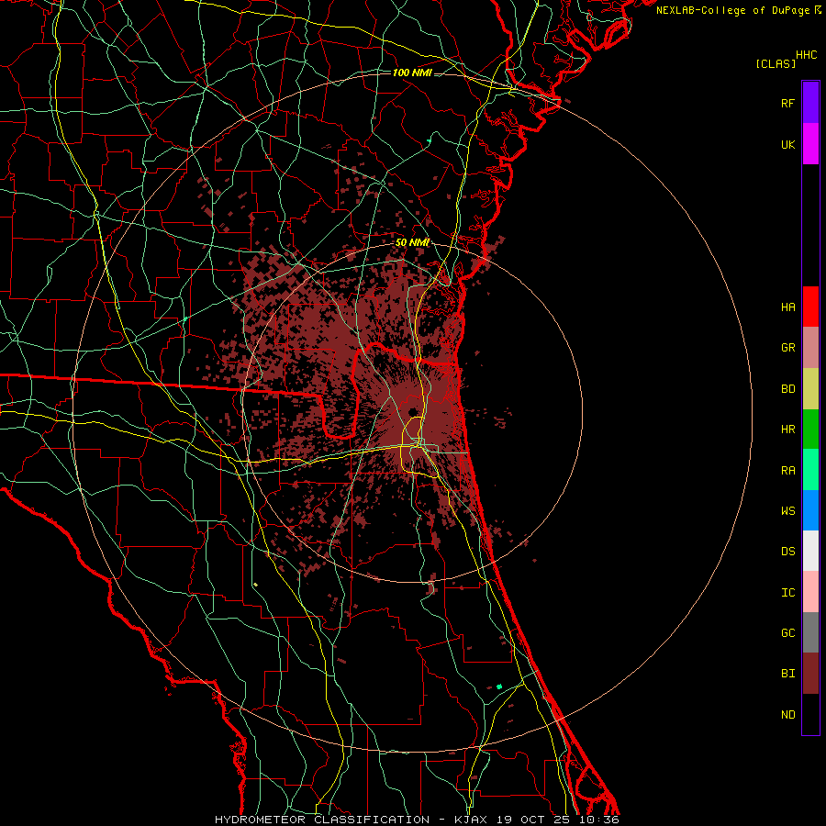The width and height of the screenshot is (826, 826).
Task: Click the dusty-pink GR legend color swatch
Action: click(x=810, y=347)
